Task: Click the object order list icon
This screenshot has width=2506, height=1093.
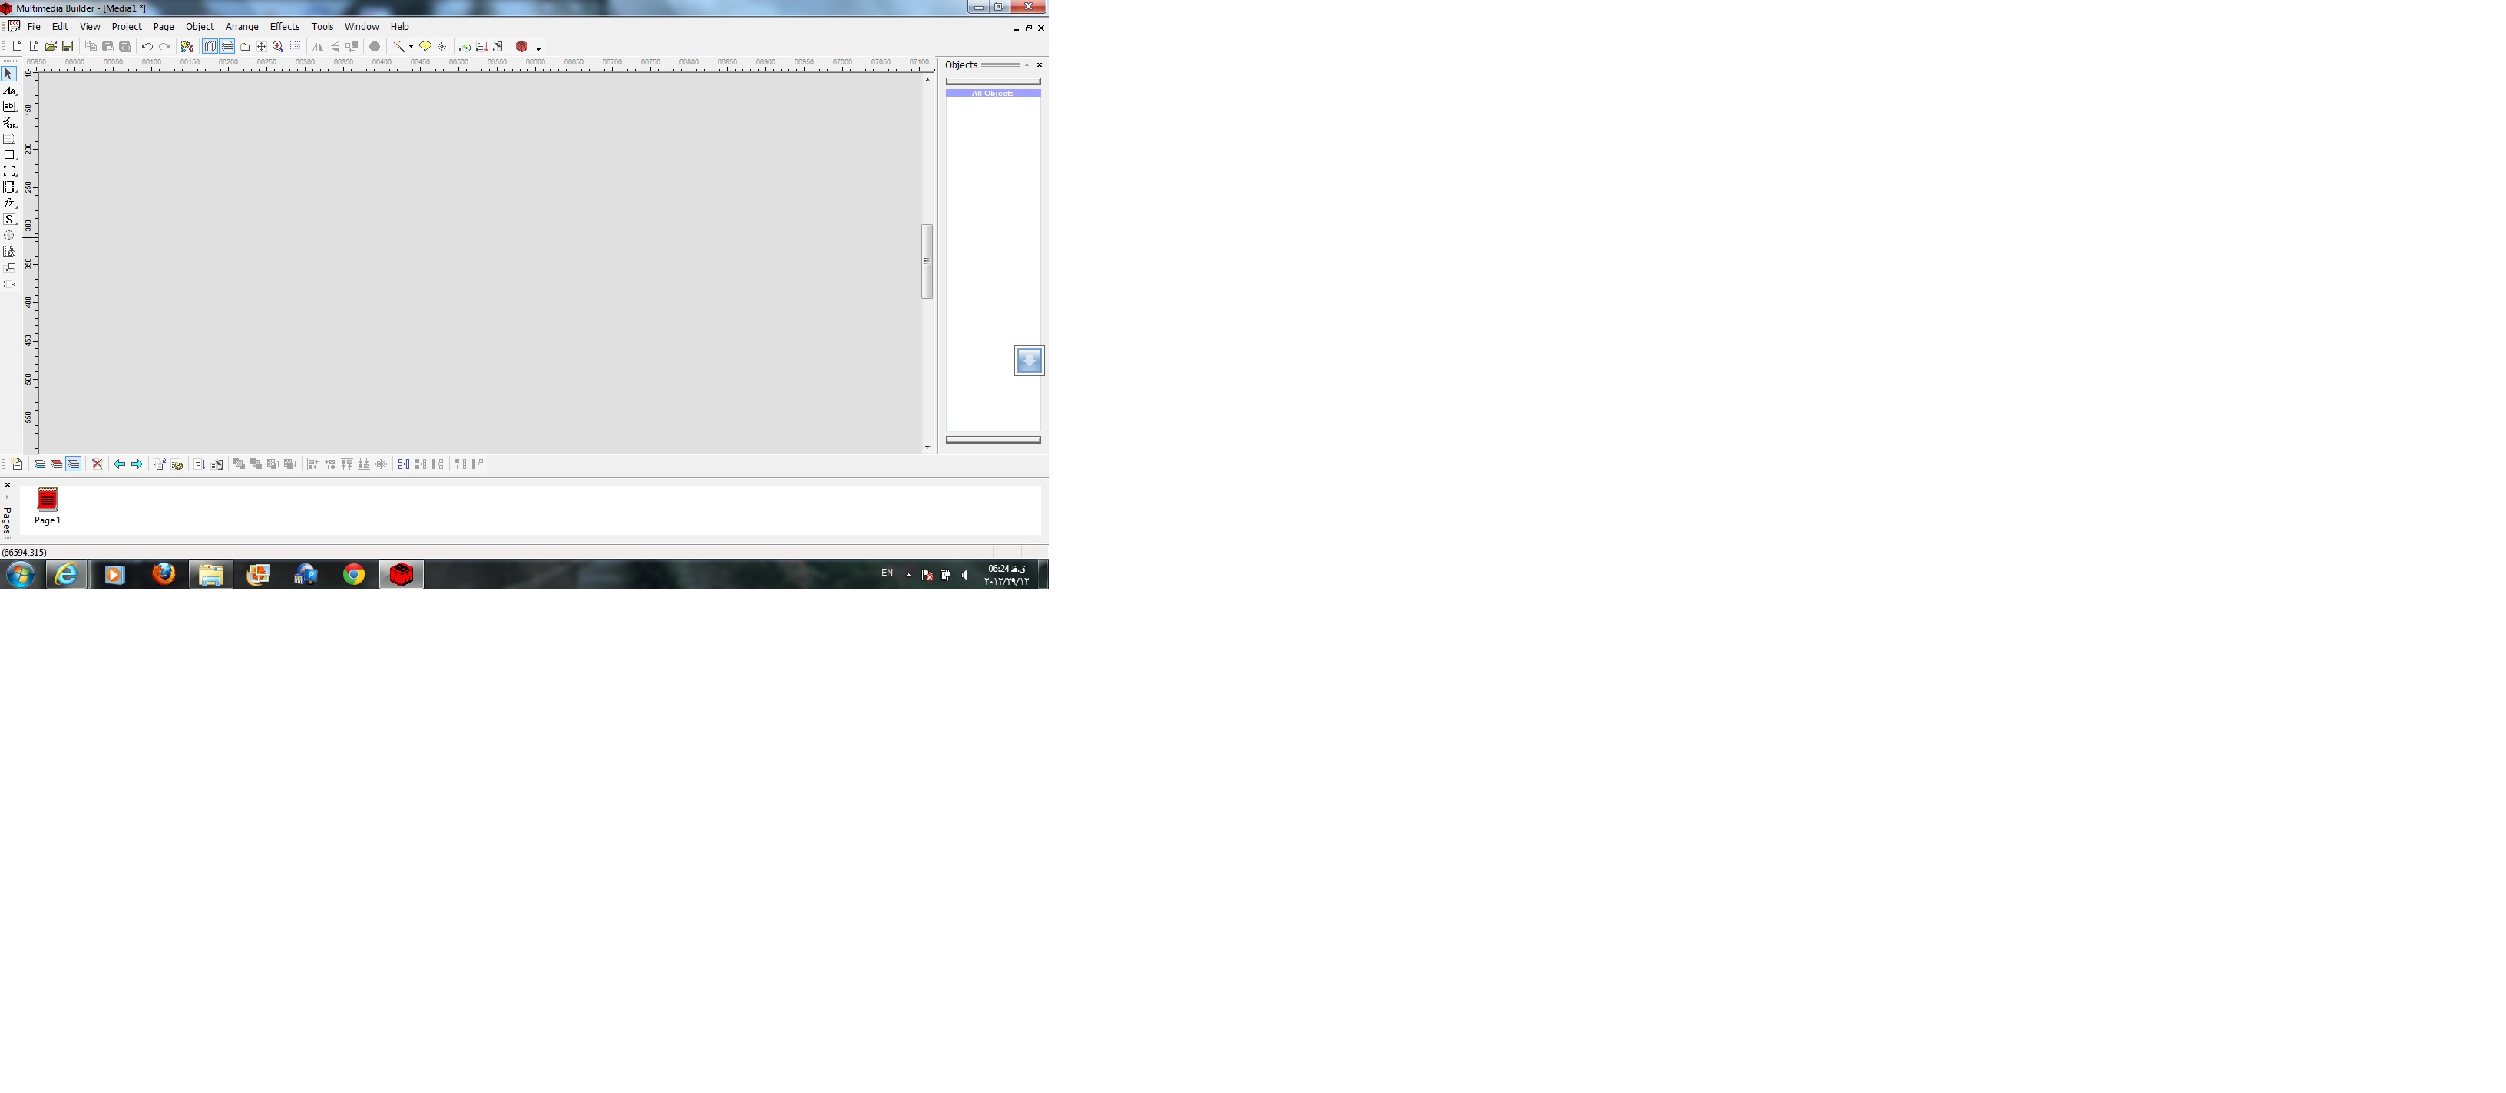Action: (x=200, y=464)
